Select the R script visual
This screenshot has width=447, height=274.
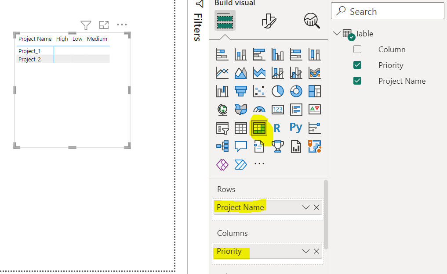coord(277,128)
